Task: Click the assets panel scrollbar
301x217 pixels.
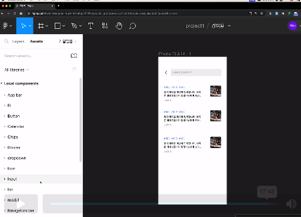Action: pos(81,120)
